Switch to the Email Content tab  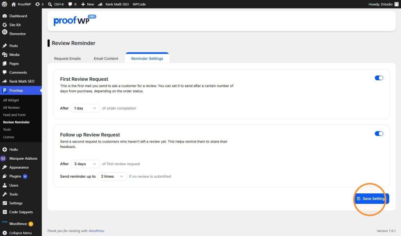[x=106, y=59]
